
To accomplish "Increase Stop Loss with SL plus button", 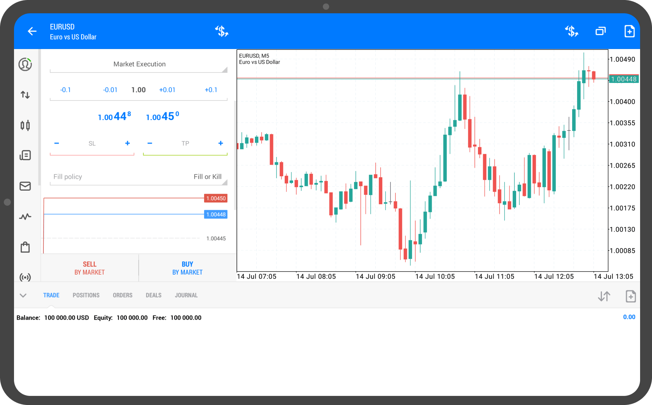I will 127,143.
